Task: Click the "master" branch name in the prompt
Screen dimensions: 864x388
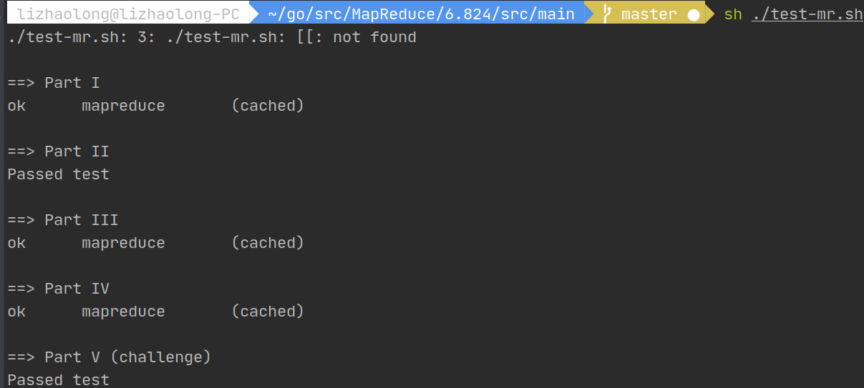Action: click(649, 14)
